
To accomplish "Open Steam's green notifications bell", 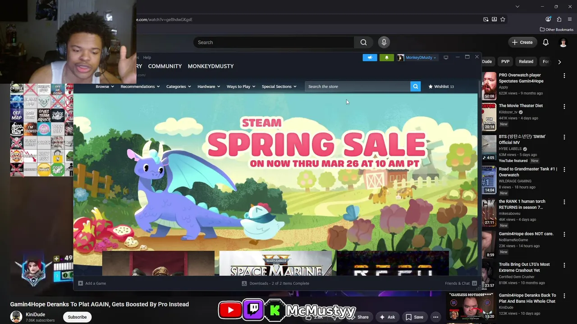I will point(386,58).
